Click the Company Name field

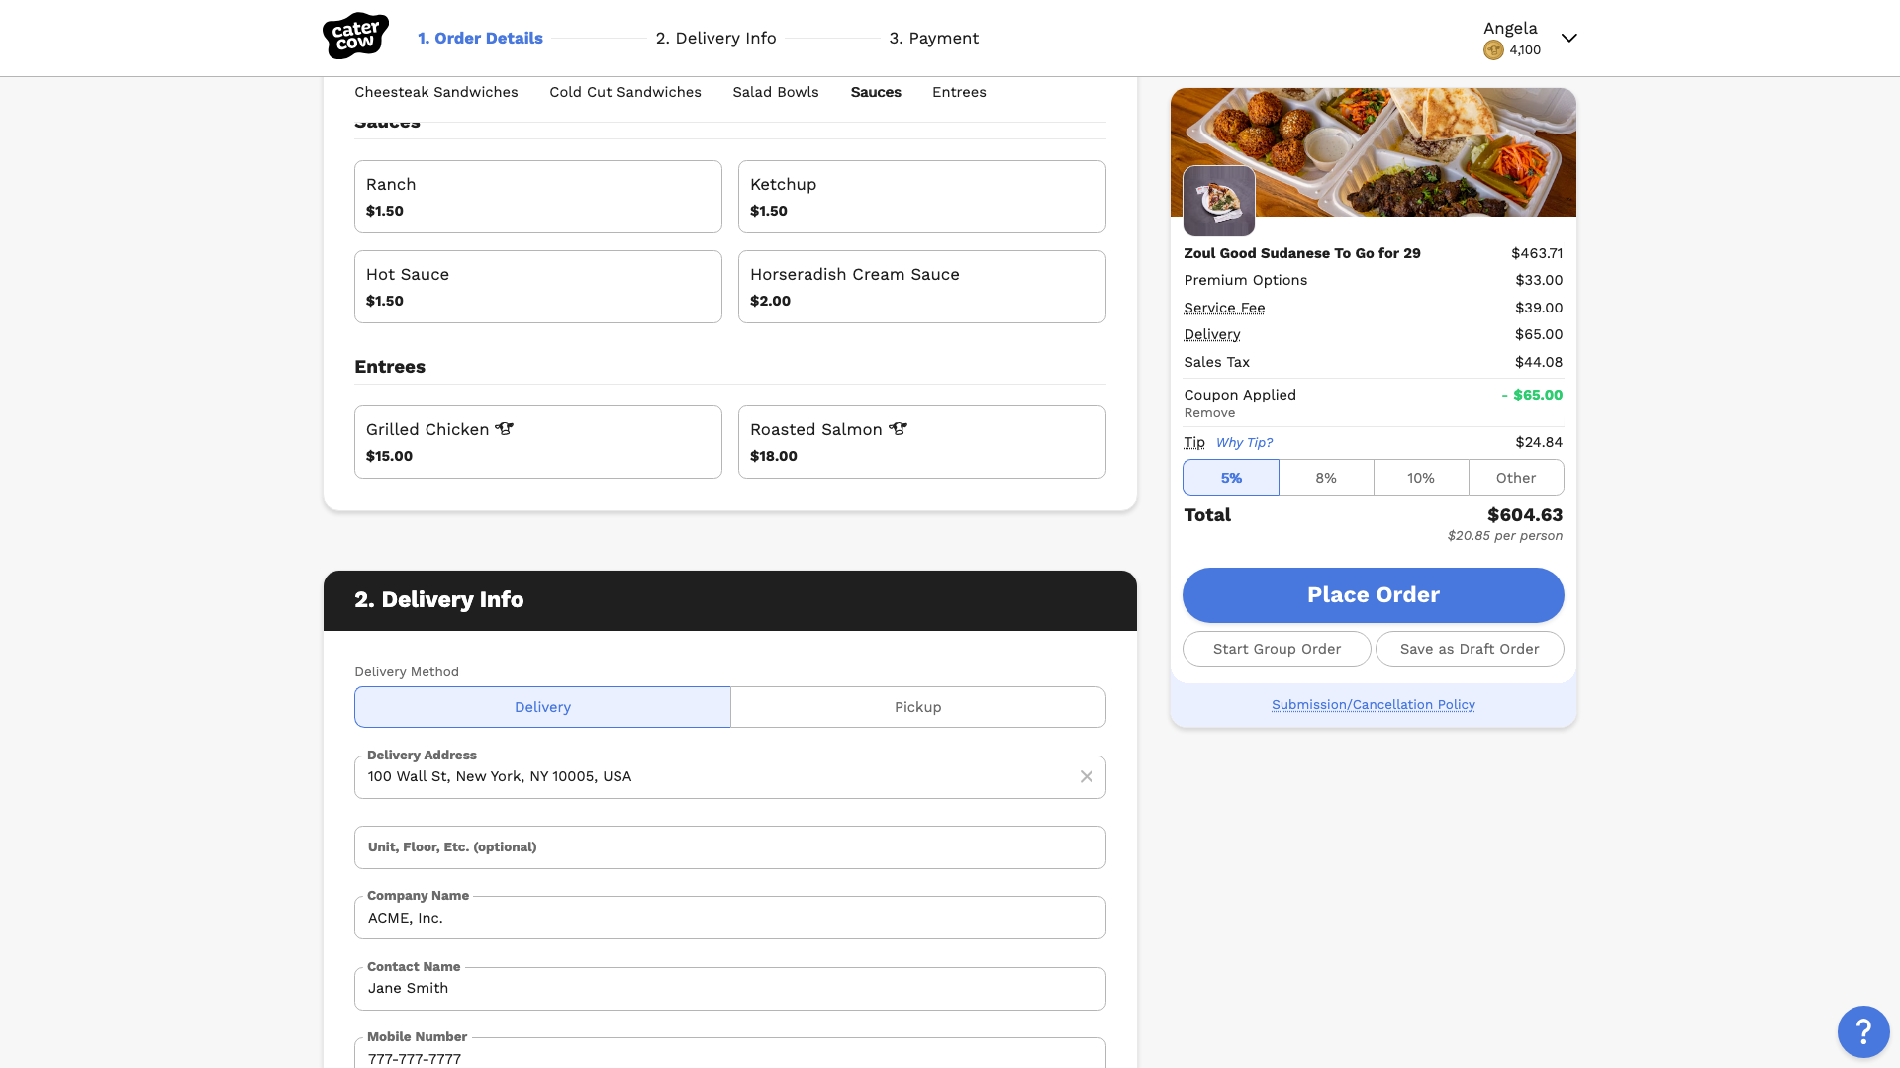tap(730, 918)
